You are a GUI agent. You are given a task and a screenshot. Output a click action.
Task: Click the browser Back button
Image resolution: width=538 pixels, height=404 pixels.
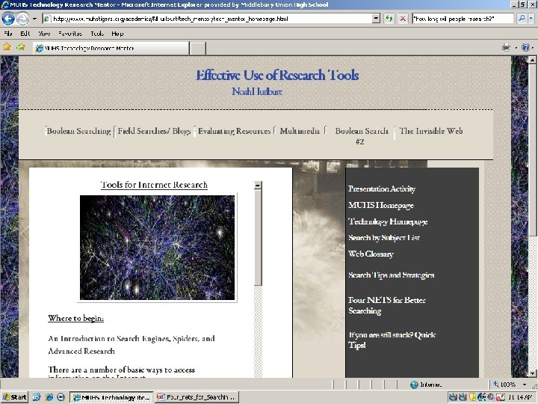pos(8,19)
